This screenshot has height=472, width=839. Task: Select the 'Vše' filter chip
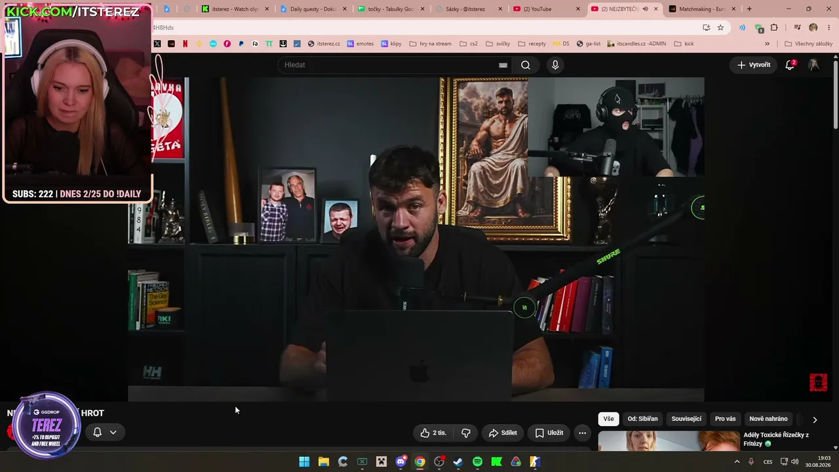click(609, 419)
